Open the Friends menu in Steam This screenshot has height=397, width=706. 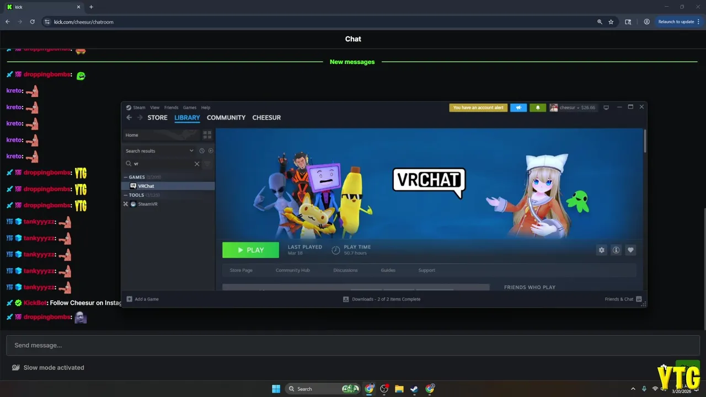(x=172, y=108)
